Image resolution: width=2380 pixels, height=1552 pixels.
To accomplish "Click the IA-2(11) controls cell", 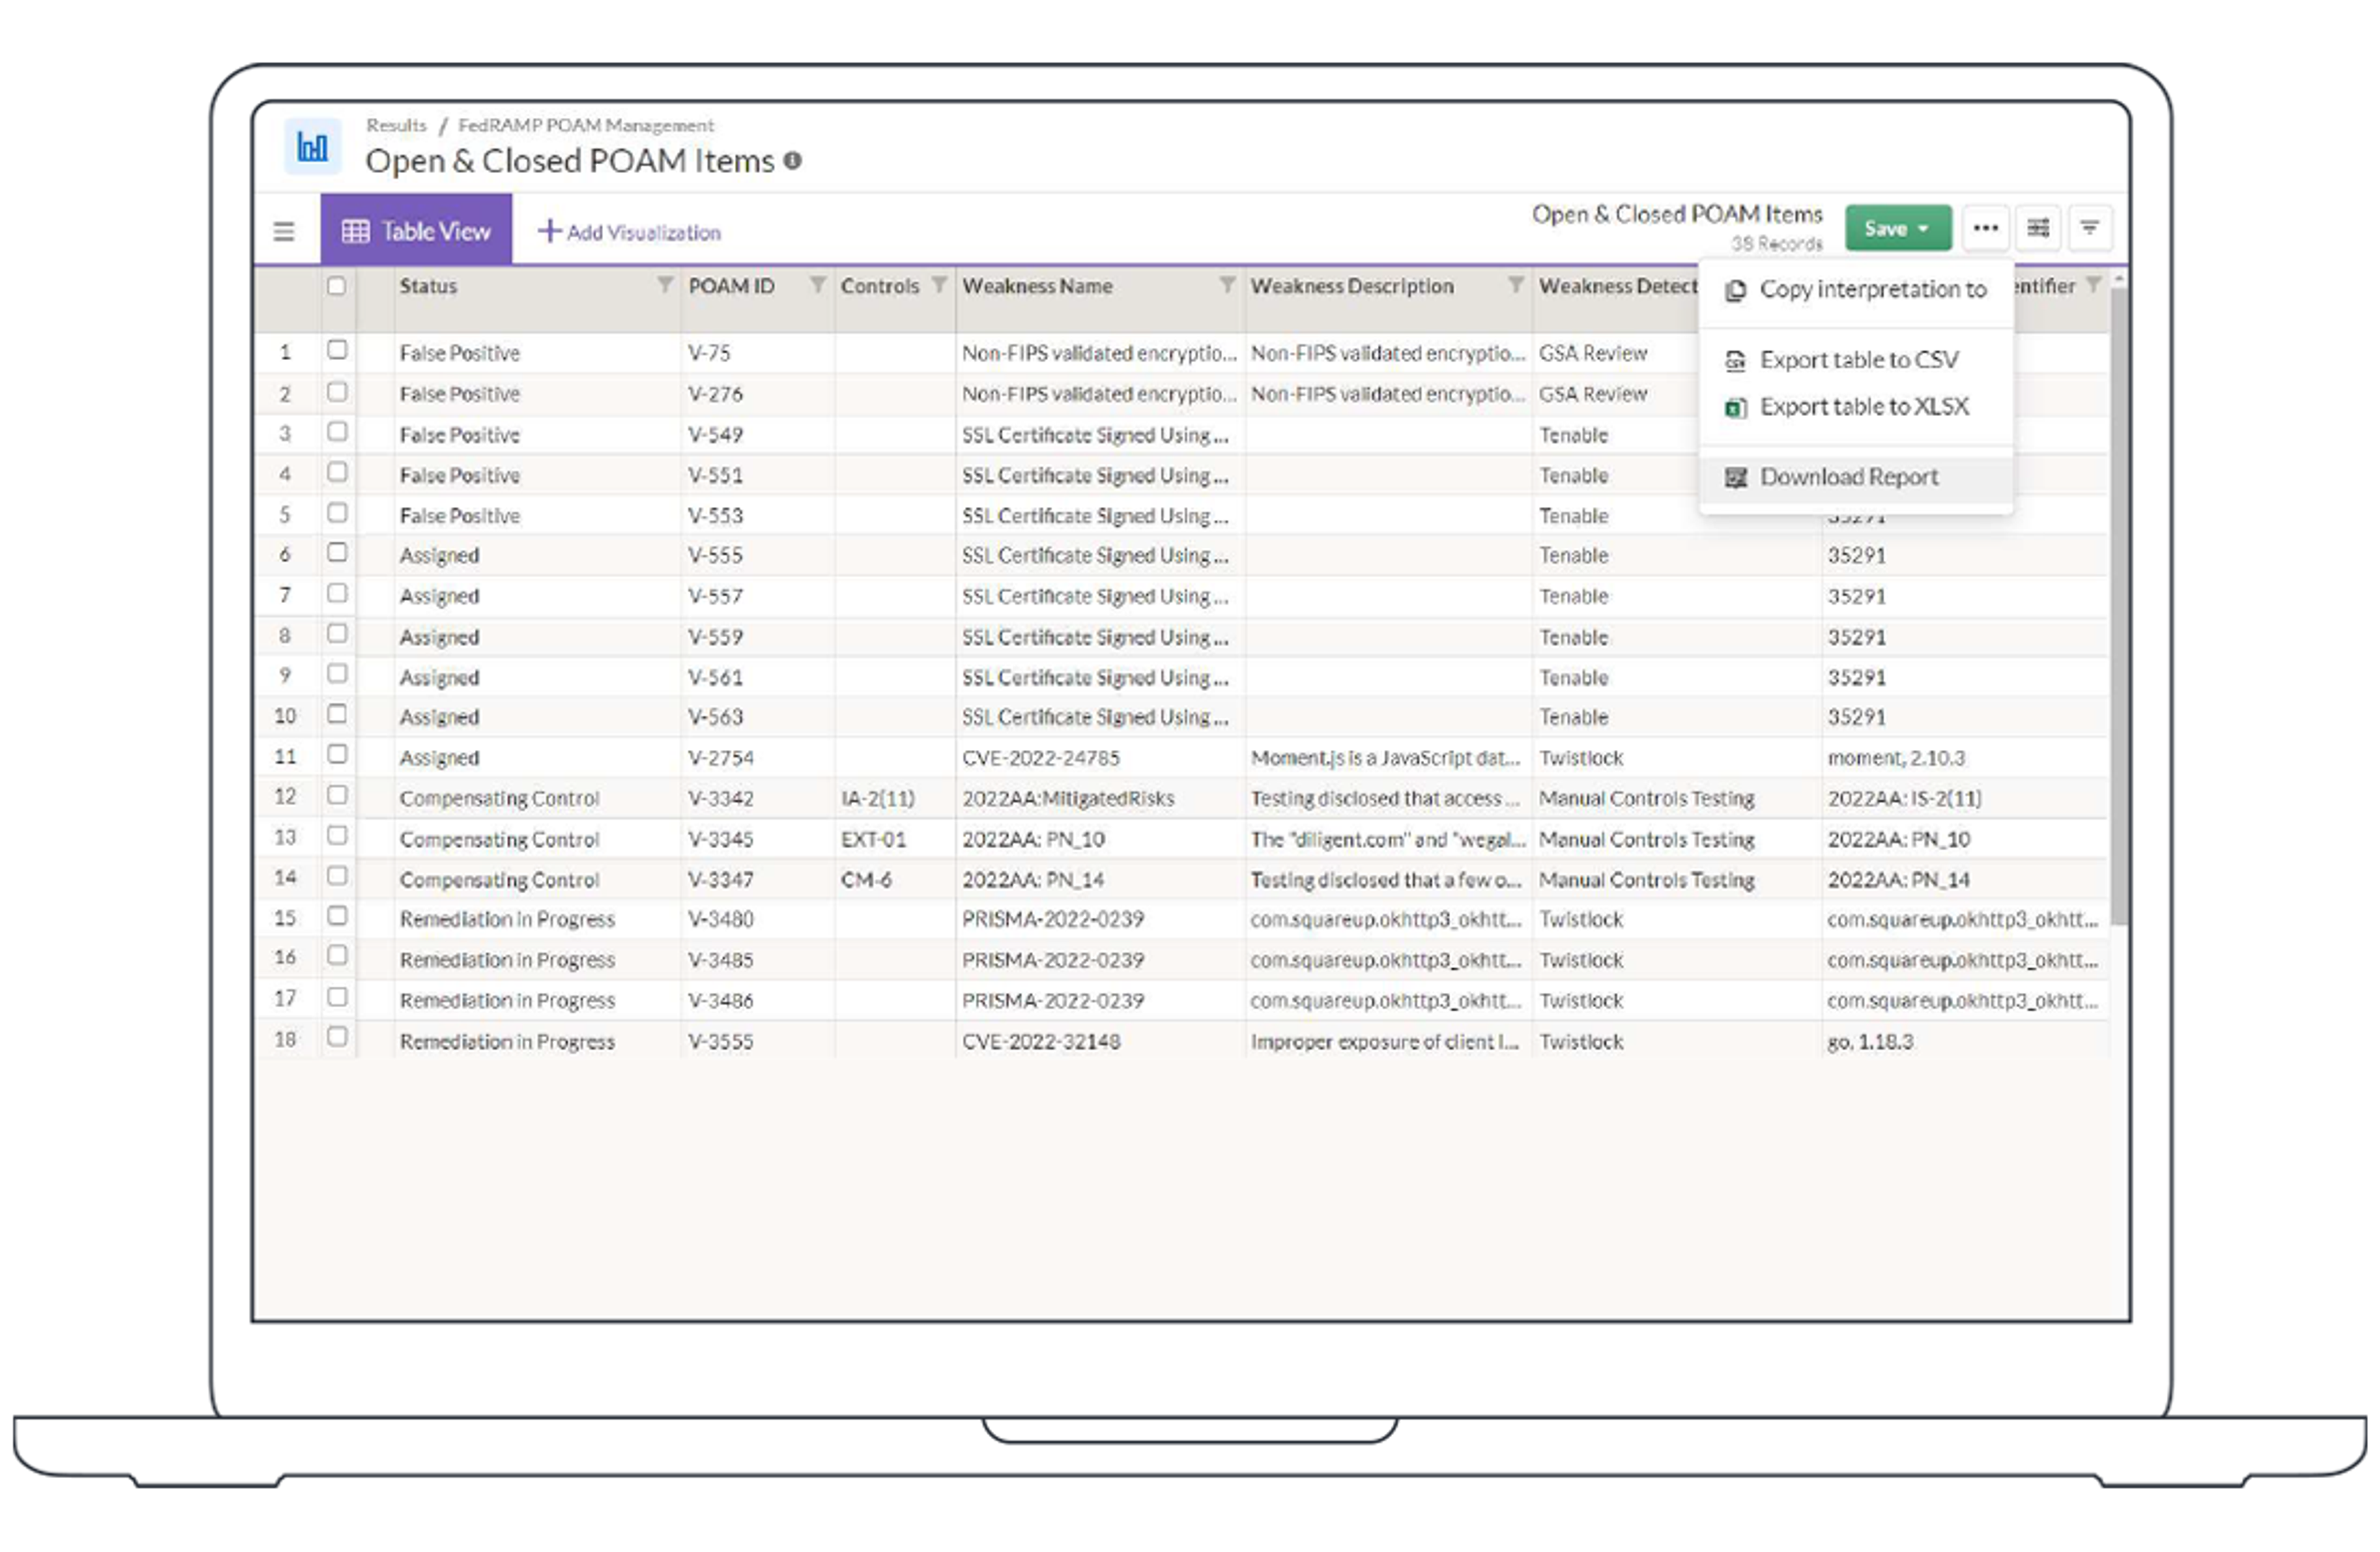I will coord(896,799).
